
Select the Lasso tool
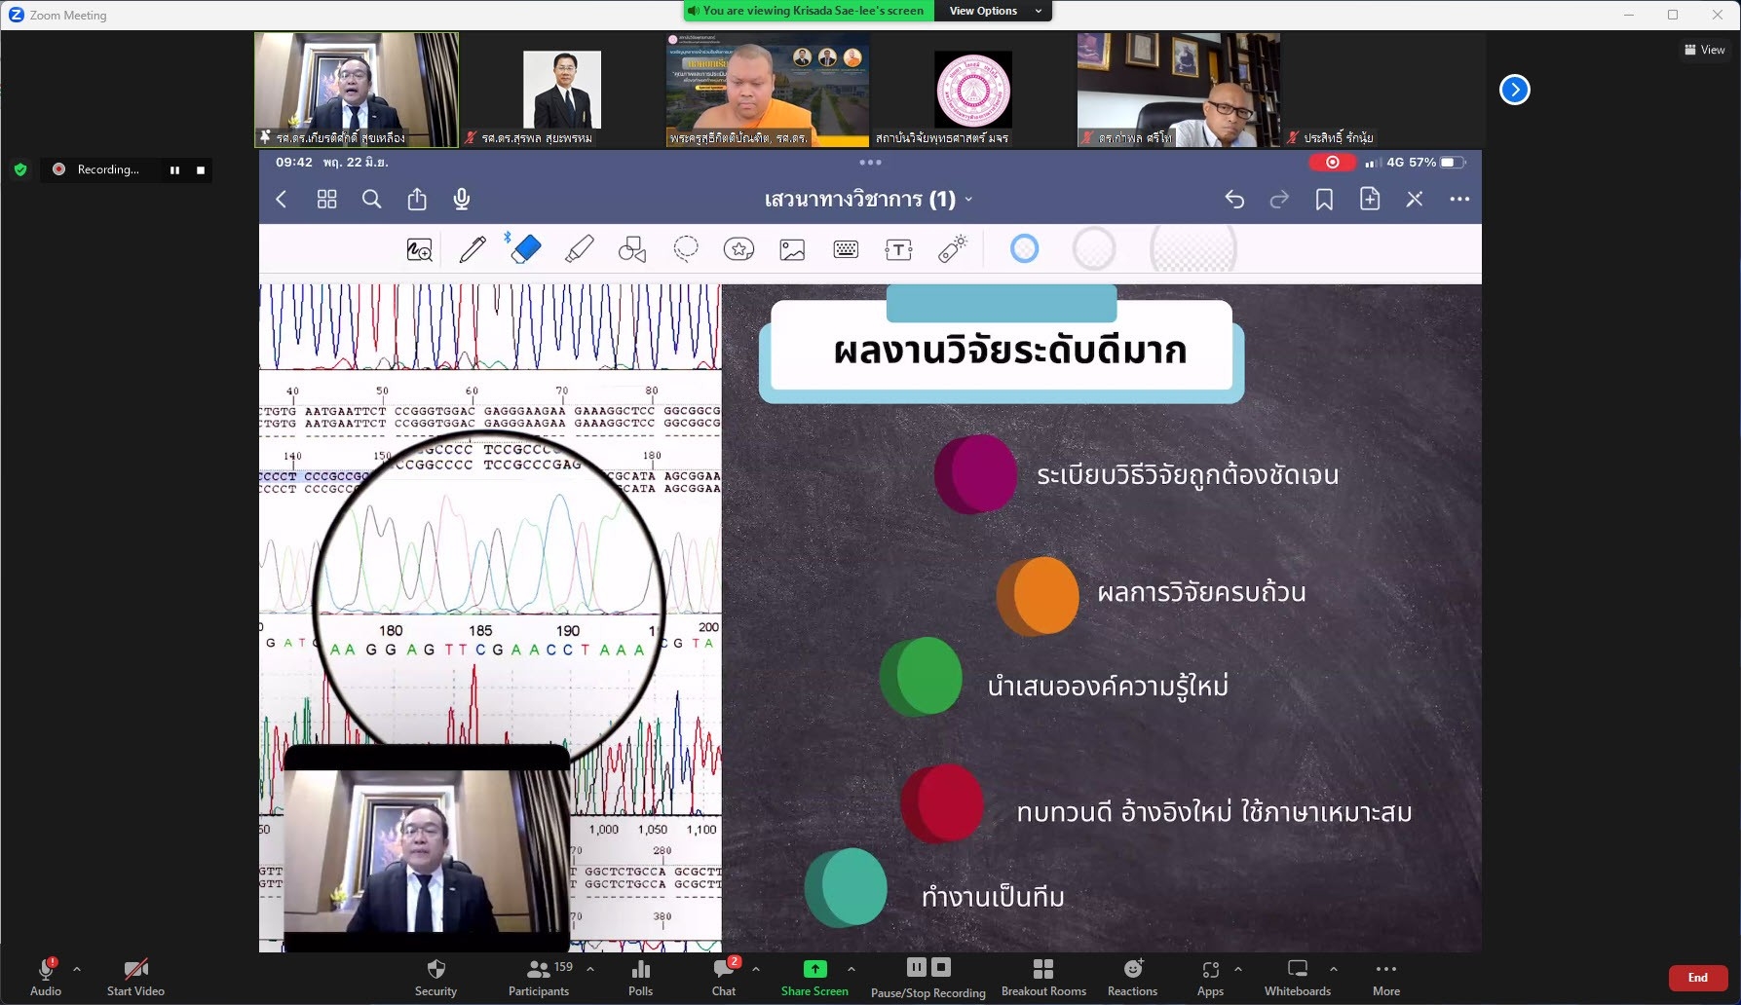tap(686, 249)
